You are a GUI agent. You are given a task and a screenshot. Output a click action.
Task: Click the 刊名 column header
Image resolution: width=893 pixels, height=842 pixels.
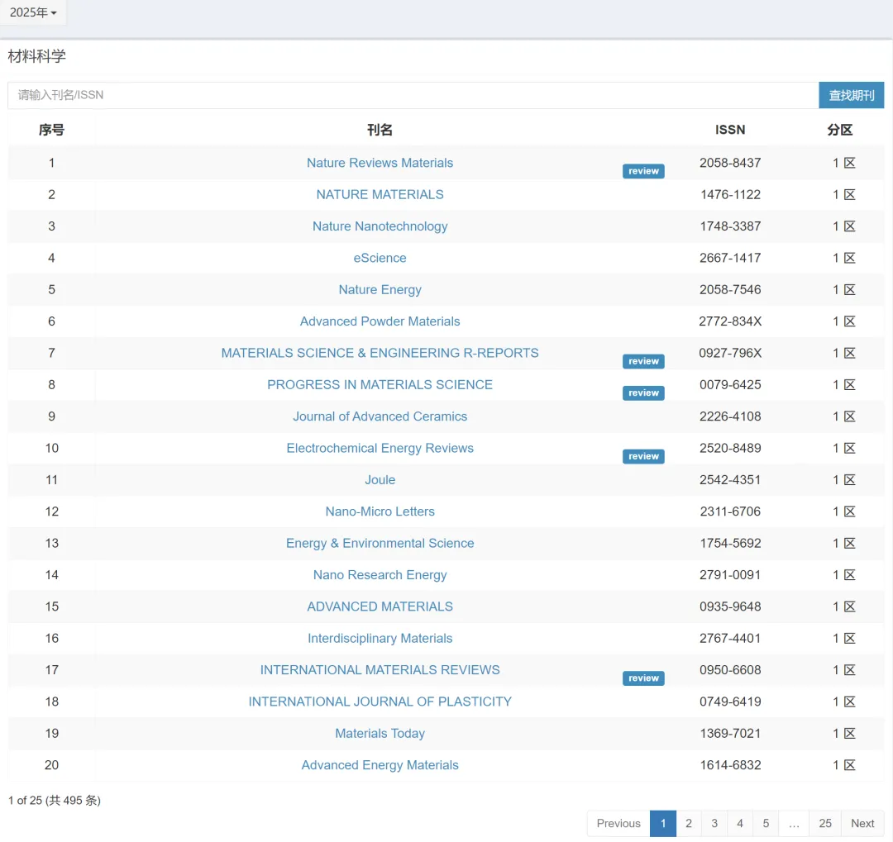point(380,130)
